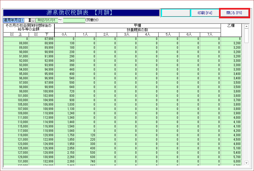This screenshot has height=171, width=254.
Task: Open the 適用年月日 dropdown arrow
Action: [x=33, y=20]
